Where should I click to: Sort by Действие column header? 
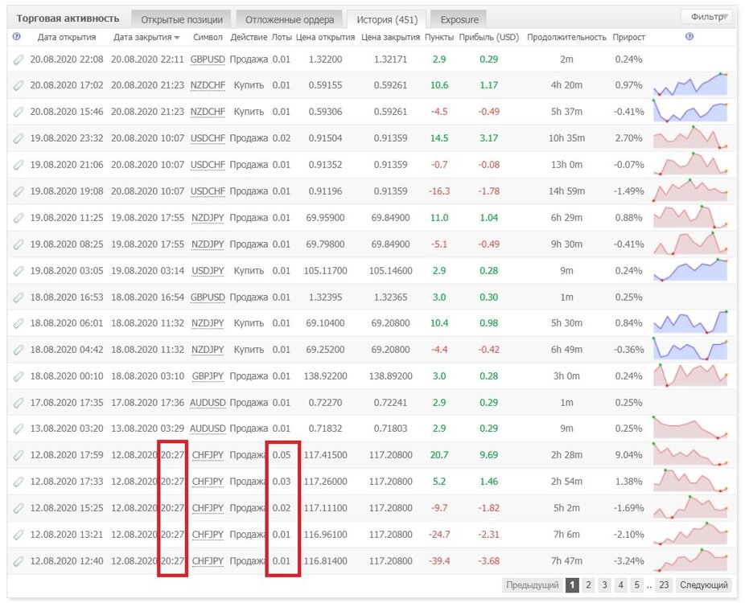pos(249,37)
